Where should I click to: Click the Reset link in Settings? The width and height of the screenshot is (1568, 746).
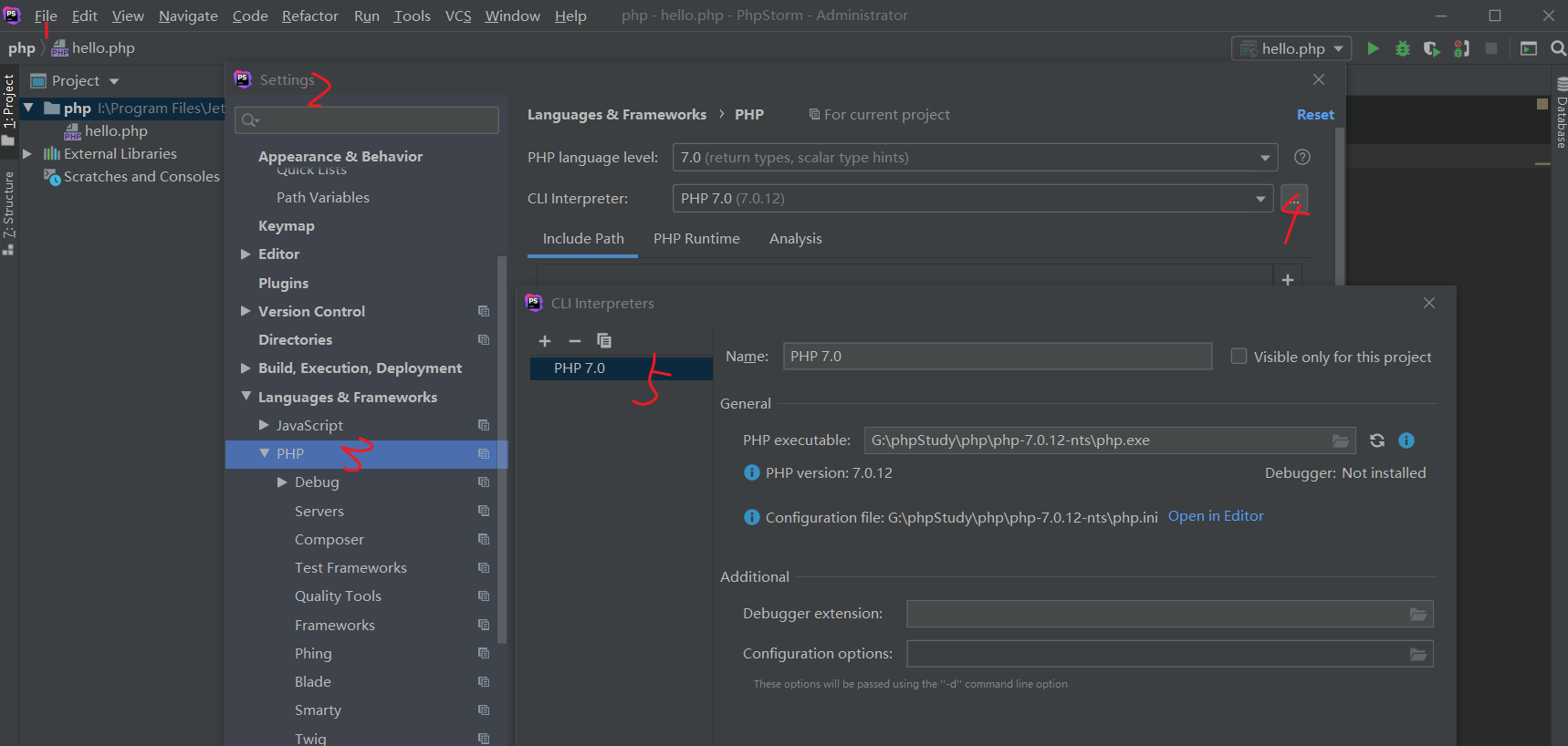point(1315,115)
